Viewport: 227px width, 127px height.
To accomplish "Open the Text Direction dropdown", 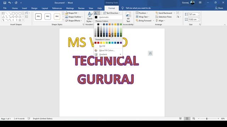I will [x=111, y=13].
